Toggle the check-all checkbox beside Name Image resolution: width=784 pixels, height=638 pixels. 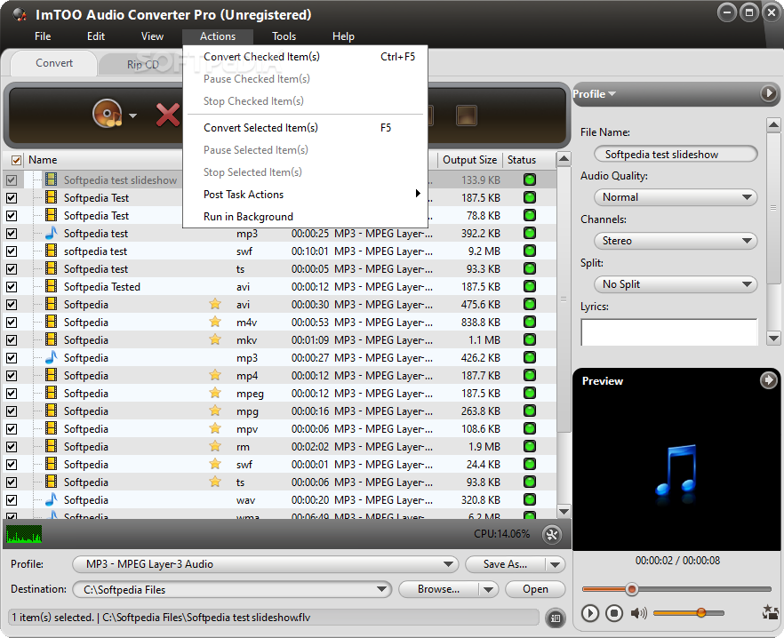16,160
